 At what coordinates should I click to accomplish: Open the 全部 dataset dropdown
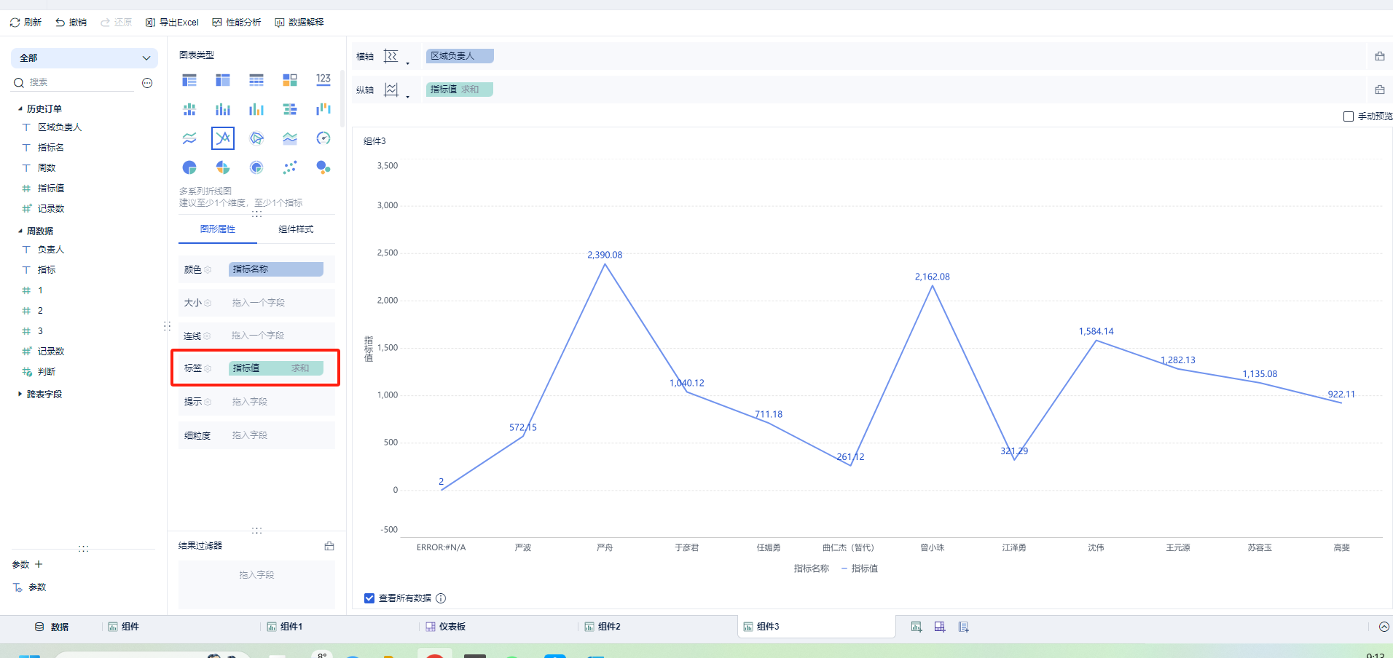[x=85, y=58]
